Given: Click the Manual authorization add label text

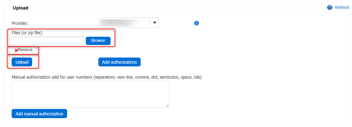Looking at the screenshot, I should [52, 77].
